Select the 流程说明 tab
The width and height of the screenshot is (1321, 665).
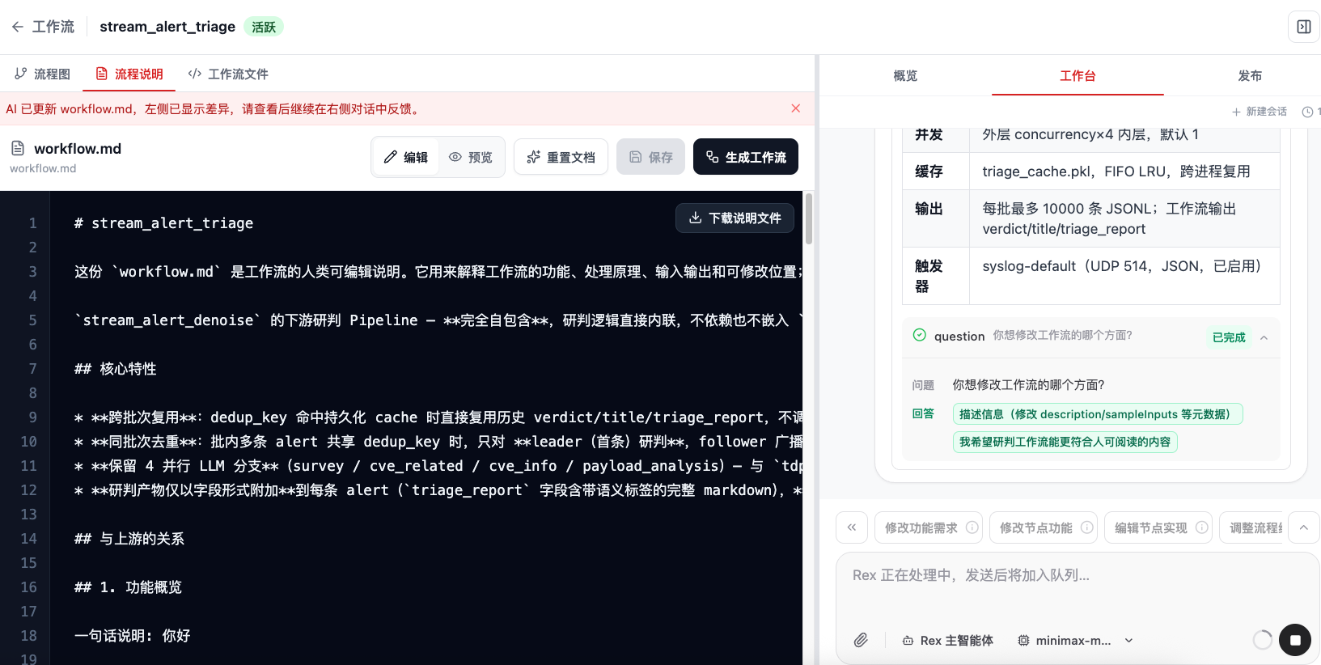129,74
